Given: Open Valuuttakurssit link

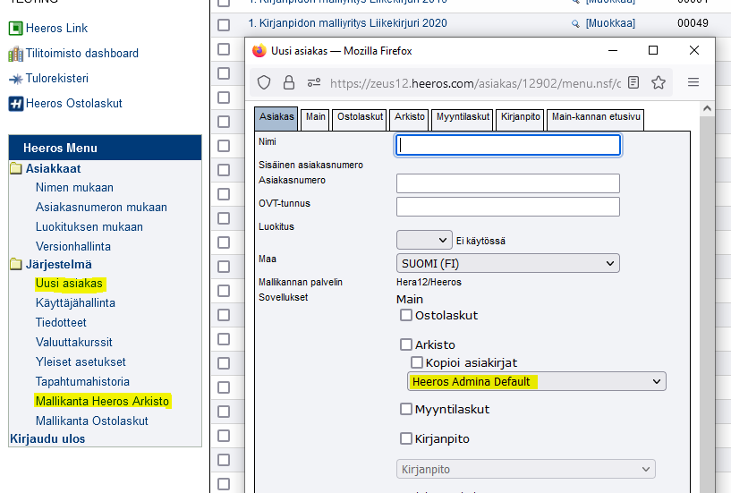Looking at the screenshot, I should click(74, 342).
